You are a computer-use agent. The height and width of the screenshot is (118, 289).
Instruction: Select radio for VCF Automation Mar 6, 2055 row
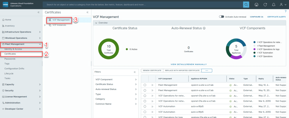tap(145, 112)
